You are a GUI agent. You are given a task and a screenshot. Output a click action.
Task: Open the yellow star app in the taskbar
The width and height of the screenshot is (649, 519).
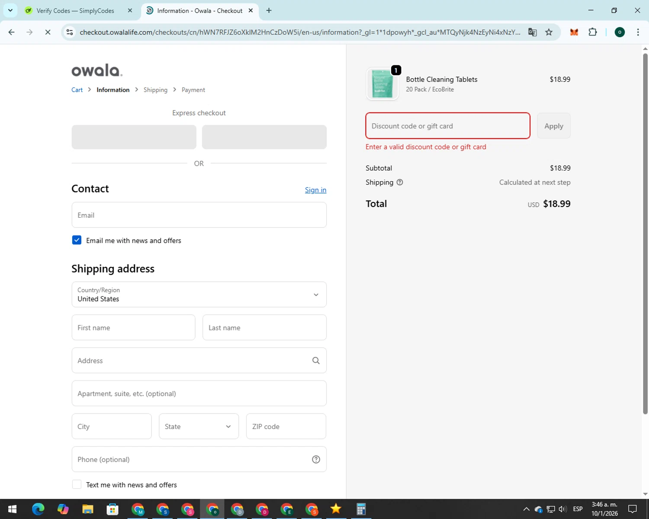pos(336,509)
